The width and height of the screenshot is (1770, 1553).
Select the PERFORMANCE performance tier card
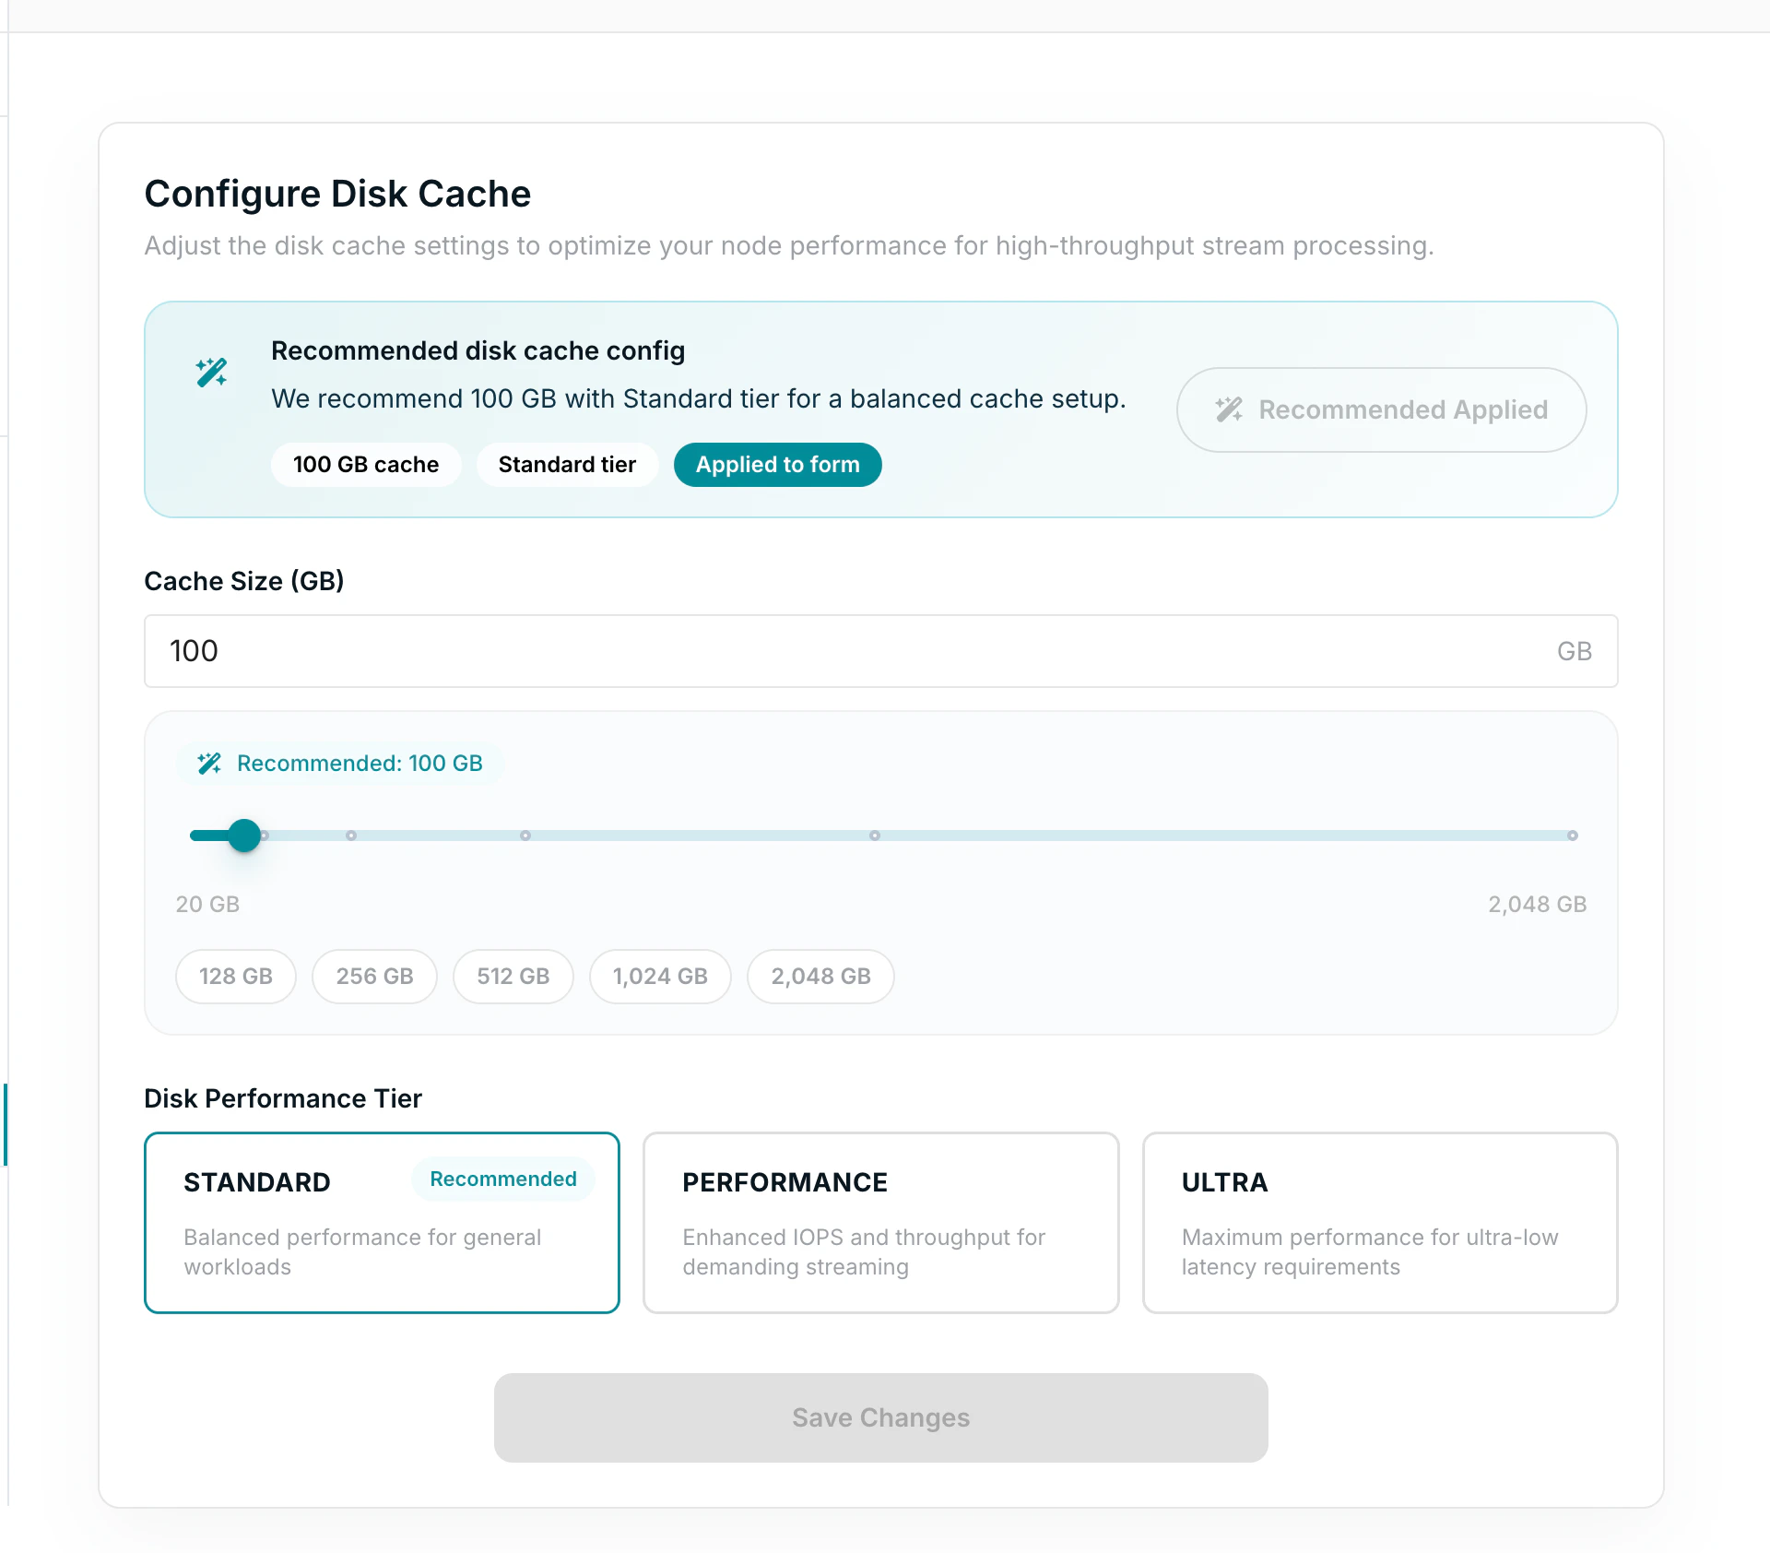coord(880,1223)
